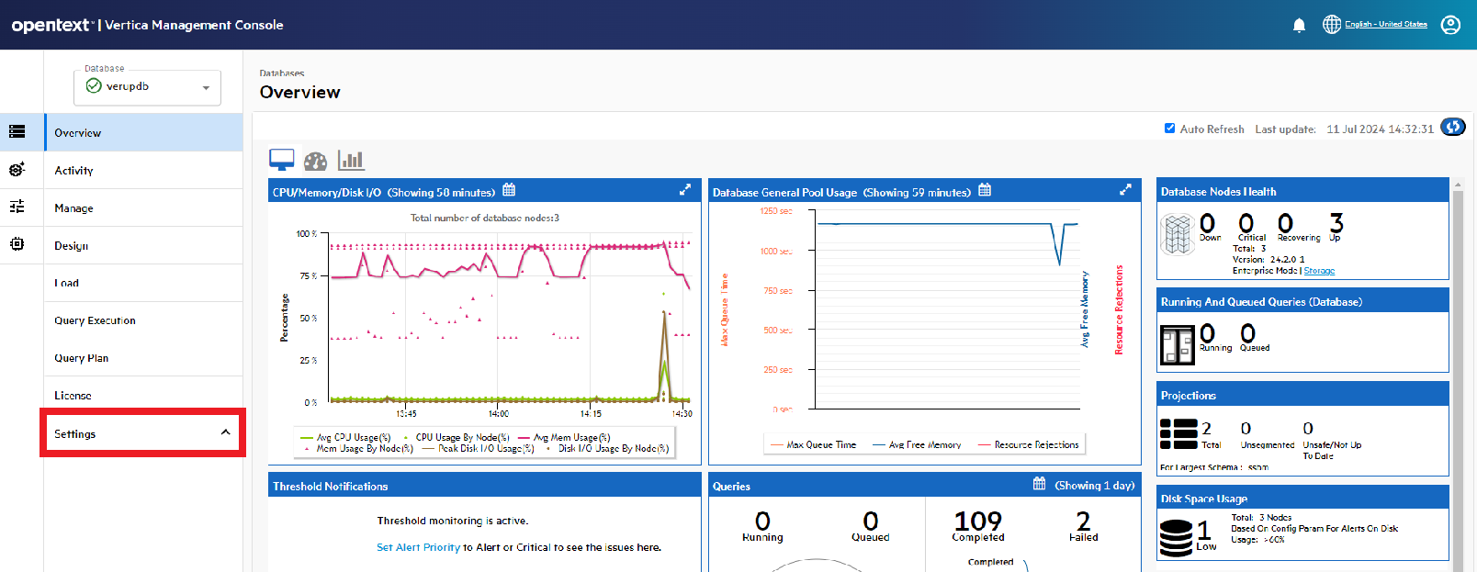Open calendar in the Queries panel
Screen dimensions: 1477x572
tap(1039, 484)
